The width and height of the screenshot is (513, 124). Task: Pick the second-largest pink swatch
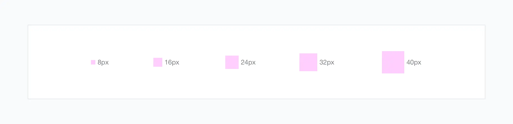click(308, 62)
